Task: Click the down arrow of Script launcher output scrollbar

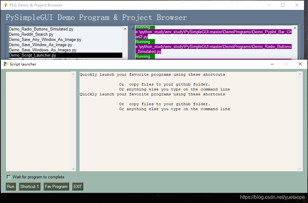Action: pyautogui.click(x=300, y=169)
